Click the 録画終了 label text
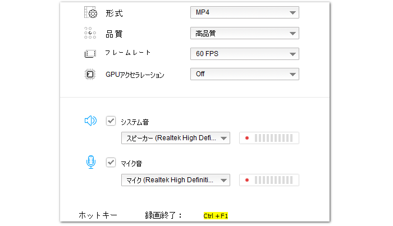393x226 pixels. tap(160, 215)
